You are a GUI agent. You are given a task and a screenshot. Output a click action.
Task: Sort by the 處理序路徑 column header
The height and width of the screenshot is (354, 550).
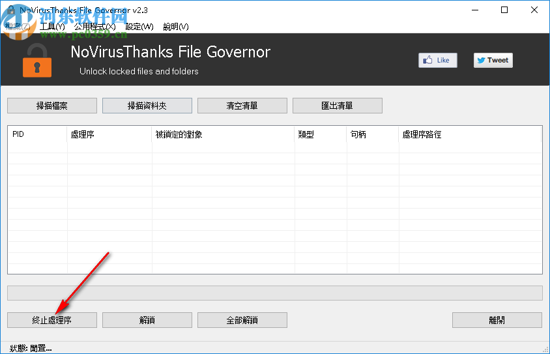[x=470, y=134]
